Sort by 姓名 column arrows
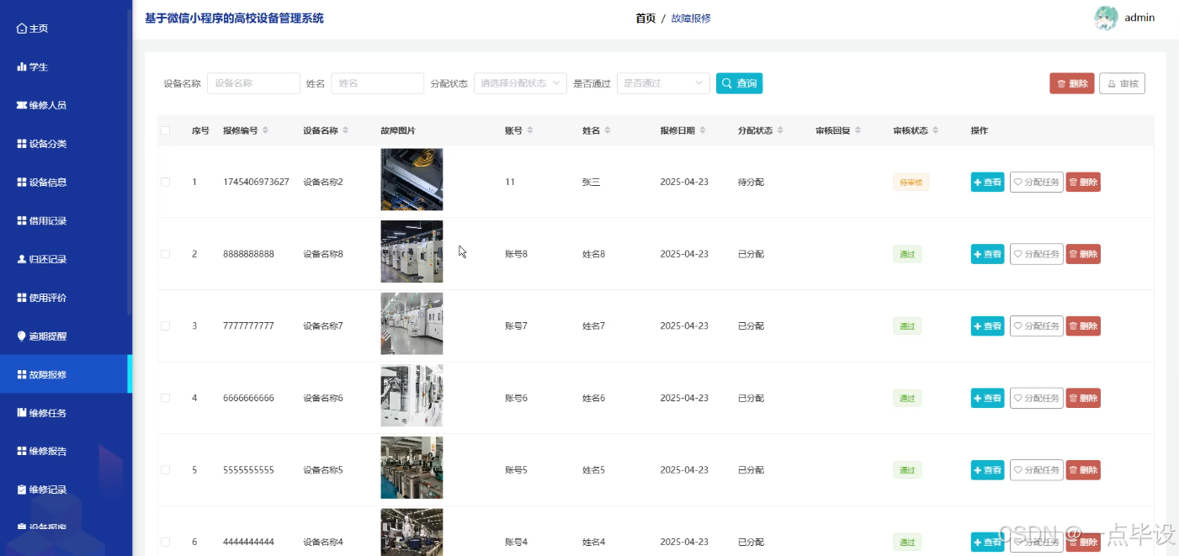This screenshot has height=556, width=1179. click(x=608, y=130)
